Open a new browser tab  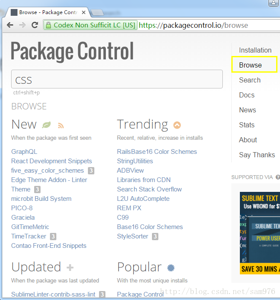97,13
